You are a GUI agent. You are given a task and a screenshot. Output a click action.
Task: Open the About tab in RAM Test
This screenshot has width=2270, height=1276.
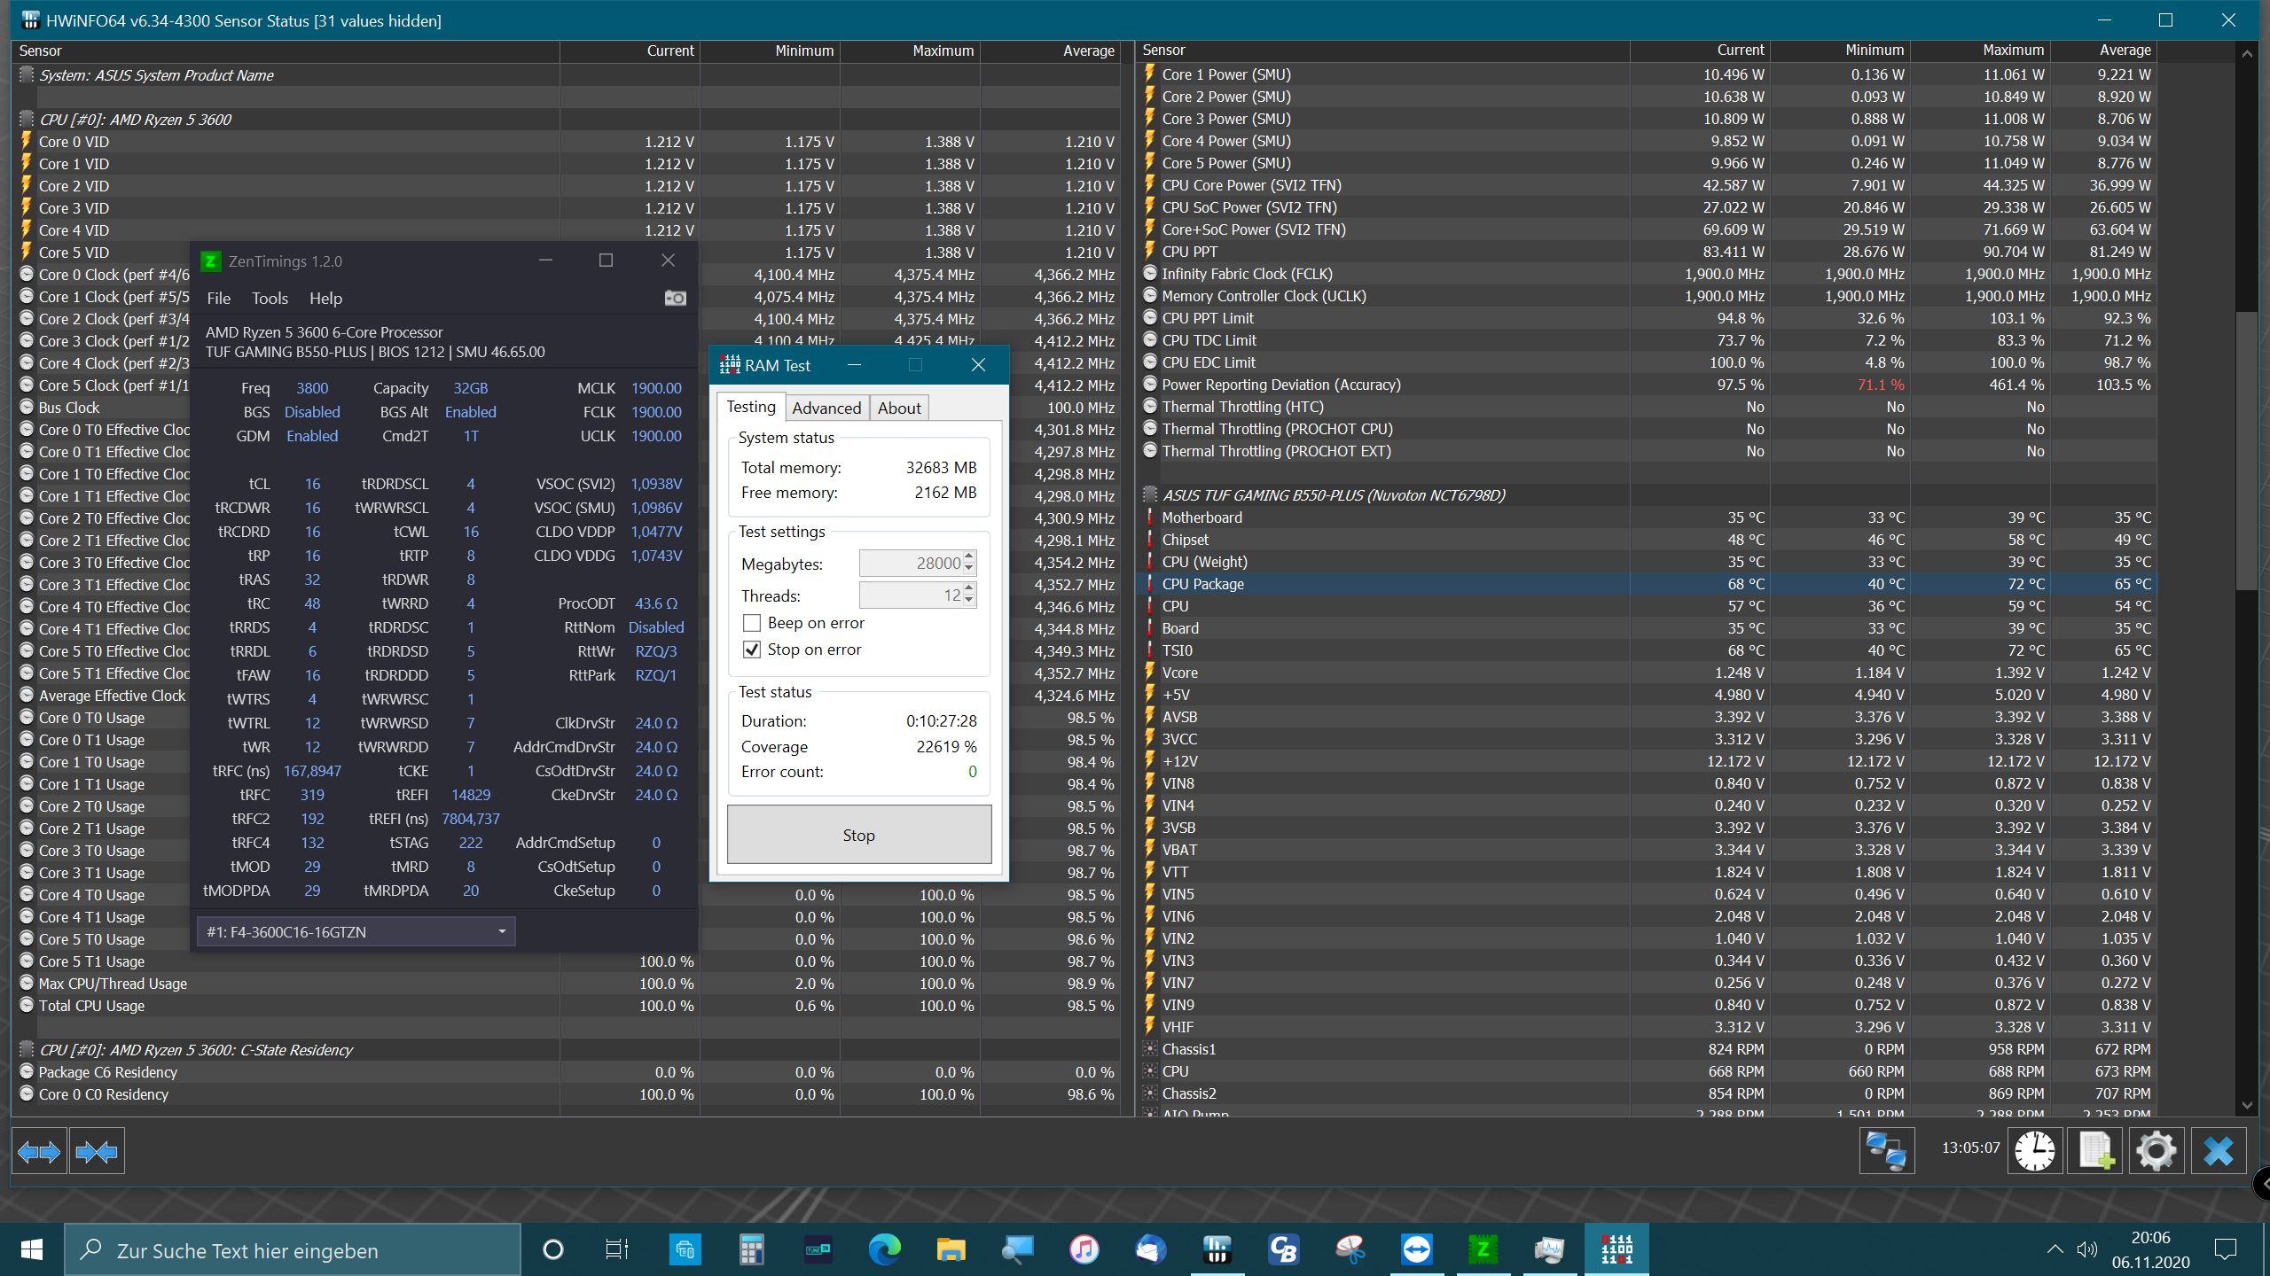pyautogui.click(x=898, y=408)
